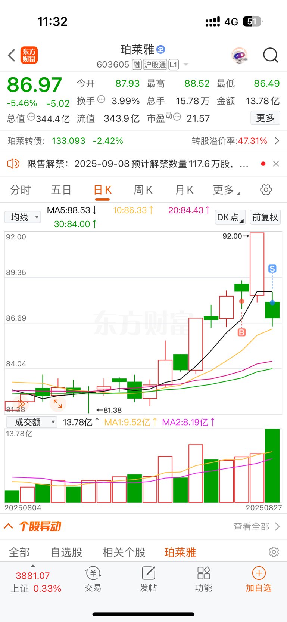
Task: Tap the blue S sell marker
Action: [x=272, y=268]
